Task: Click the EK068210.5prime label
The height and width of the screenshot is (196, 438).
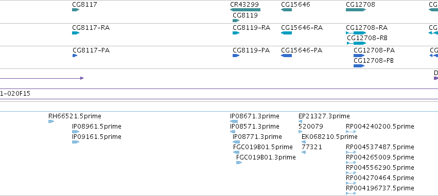Action: pyautogui.click(x=329, y=137)
